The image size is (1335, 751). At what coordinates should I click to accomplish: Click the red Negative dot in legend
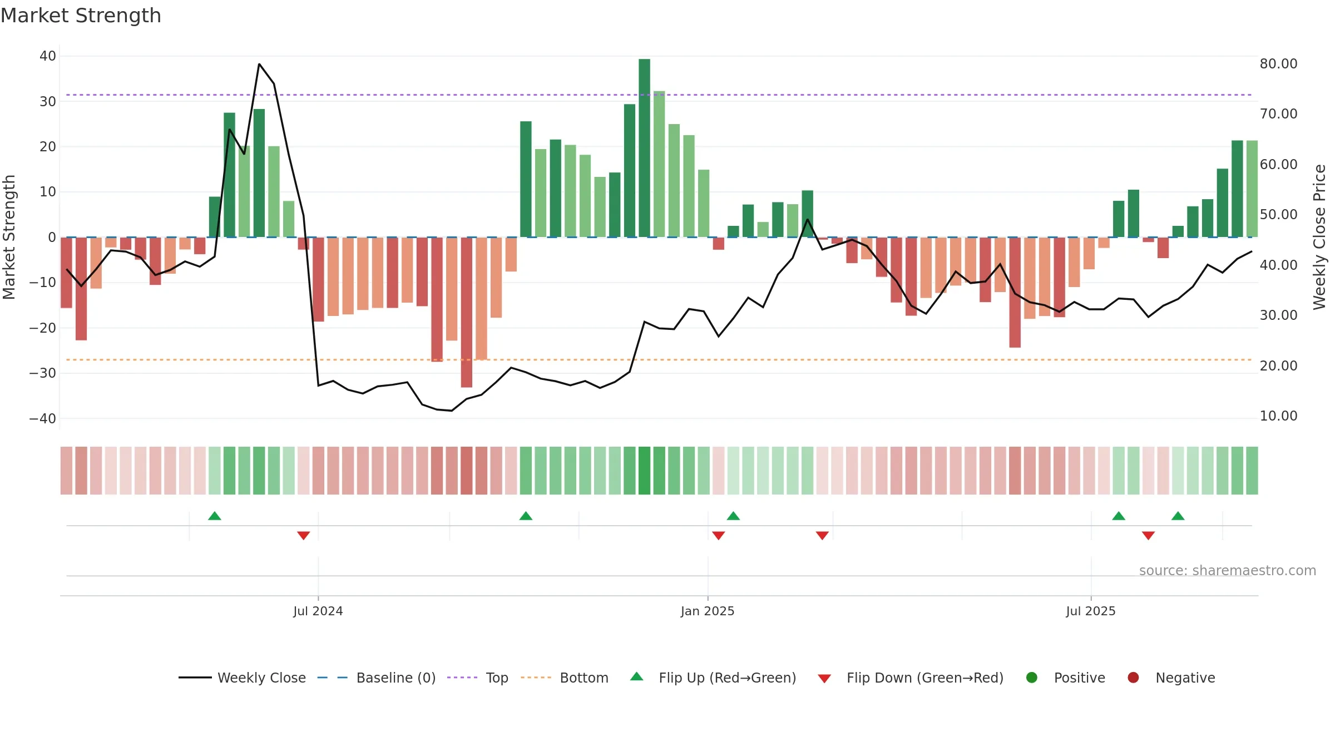tap(1133, 678)
